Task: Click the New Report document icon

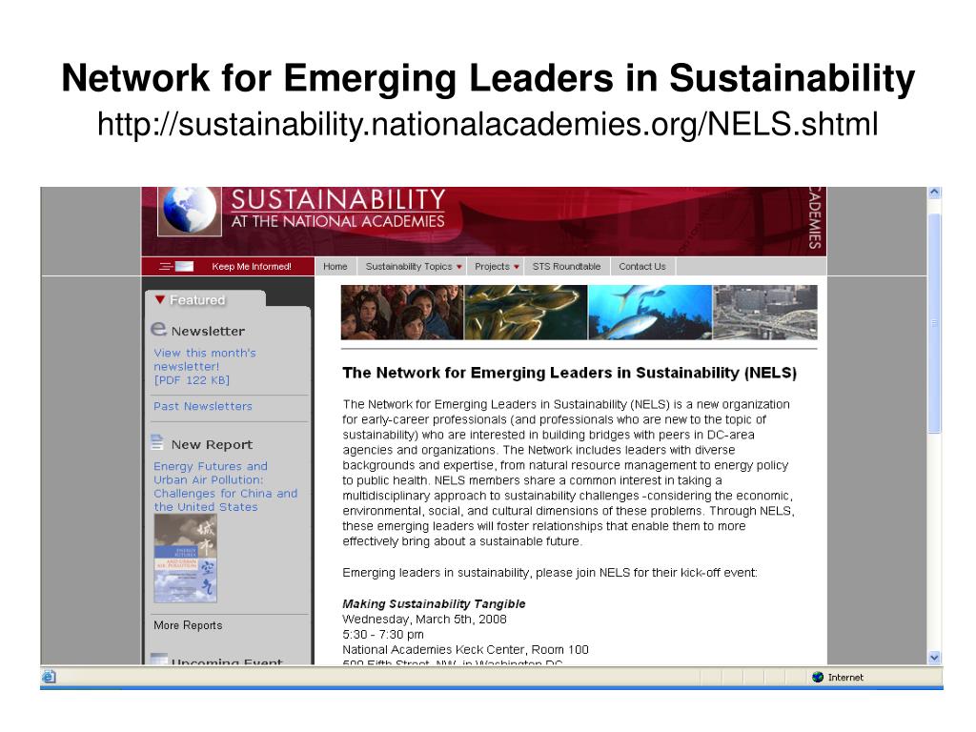Action: coord(157,442)
